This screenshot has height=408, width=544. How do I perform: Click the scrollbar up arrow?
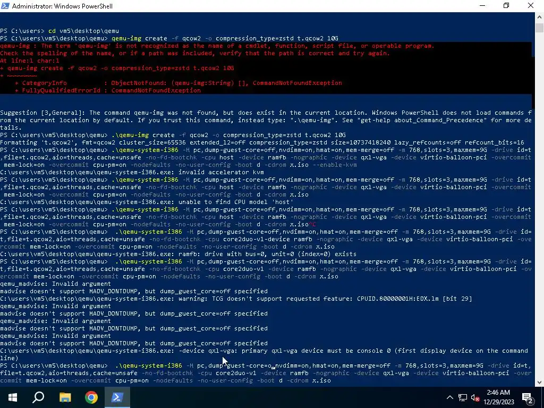(540, 17)
